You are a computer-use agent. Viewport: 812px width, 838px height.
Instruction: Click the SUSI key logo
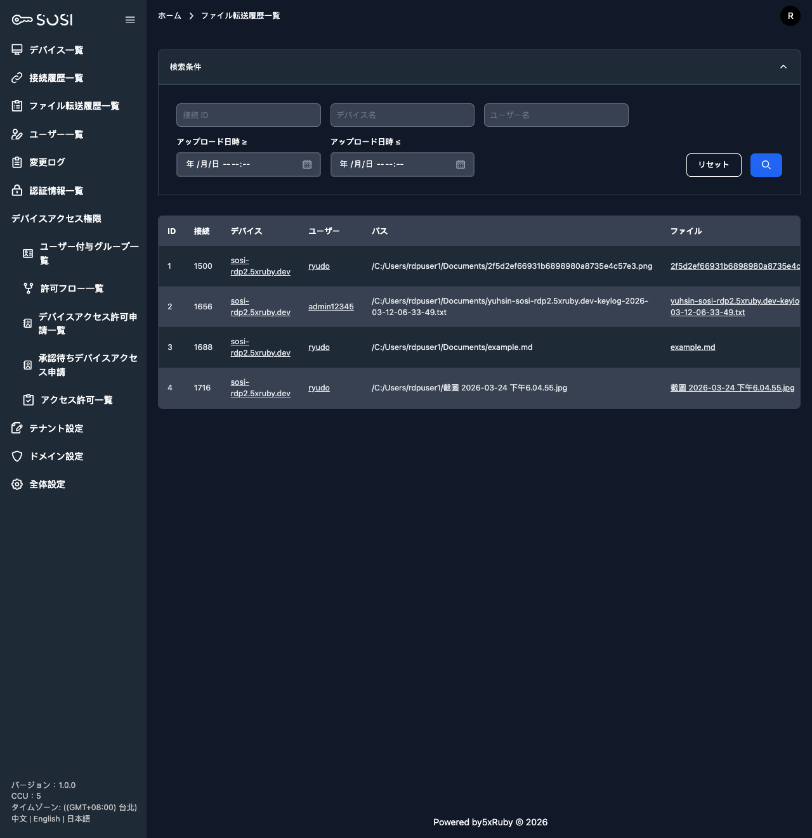(x=42, y=20)
